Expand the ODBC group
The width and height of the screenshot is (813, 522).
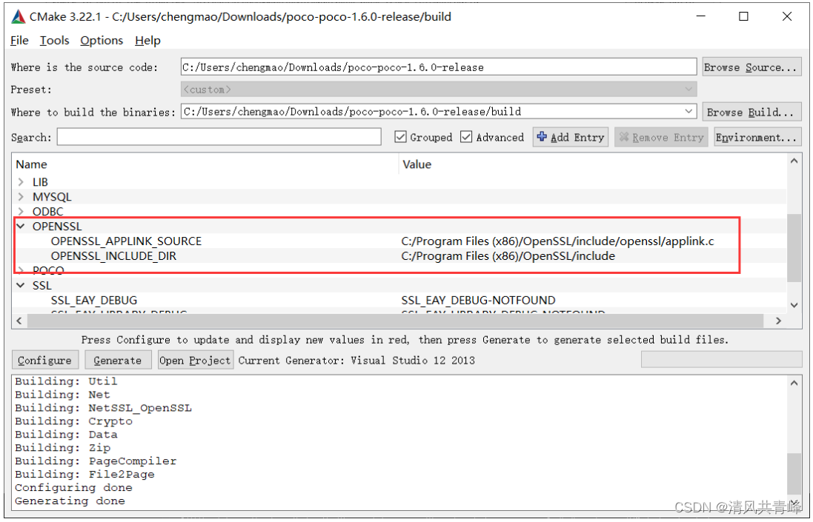click(21, 211)
